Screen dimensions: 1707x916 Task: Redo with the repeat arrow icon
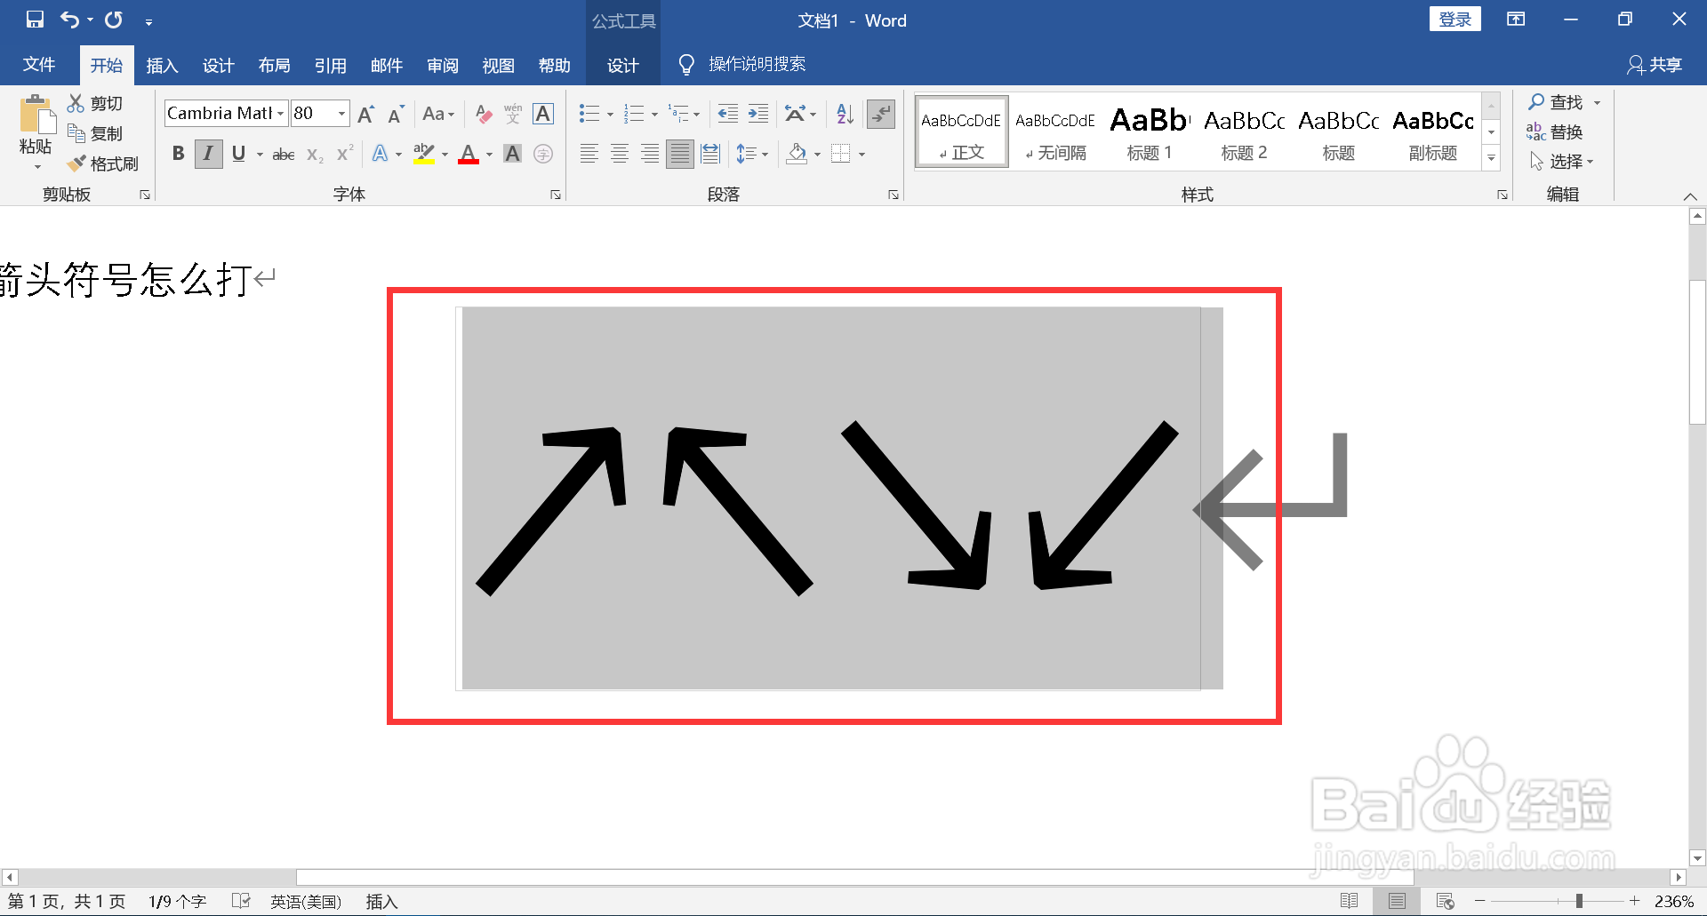[x=114, y=20]
